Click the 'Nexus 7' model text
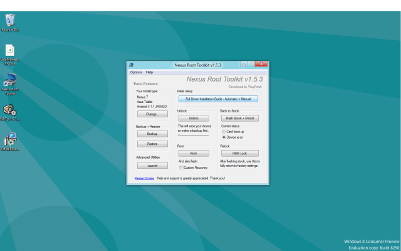This screenshot has height=251, width=401. (x=142, y=97)
